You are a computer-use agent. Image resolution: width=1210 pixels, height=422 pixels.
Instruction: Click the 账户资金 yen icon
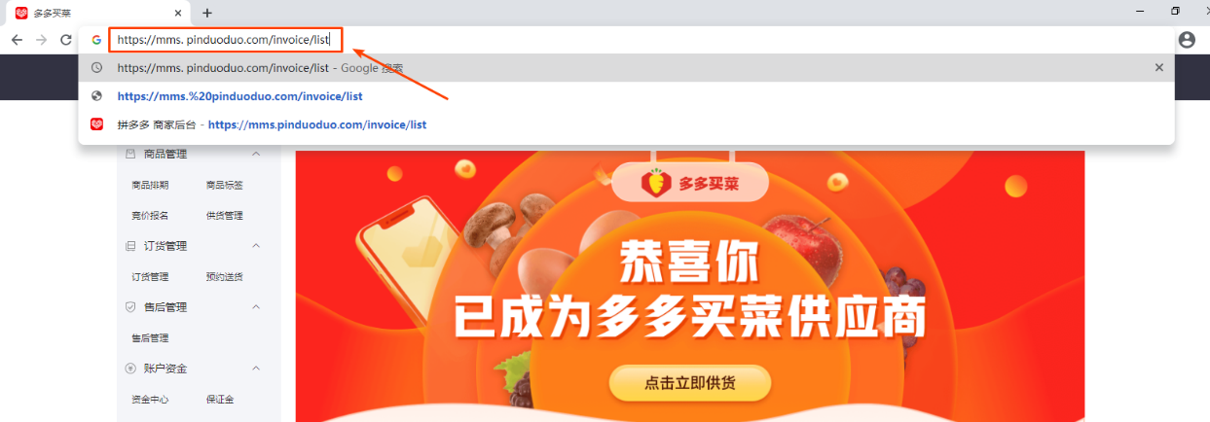(x=130, y=369)
